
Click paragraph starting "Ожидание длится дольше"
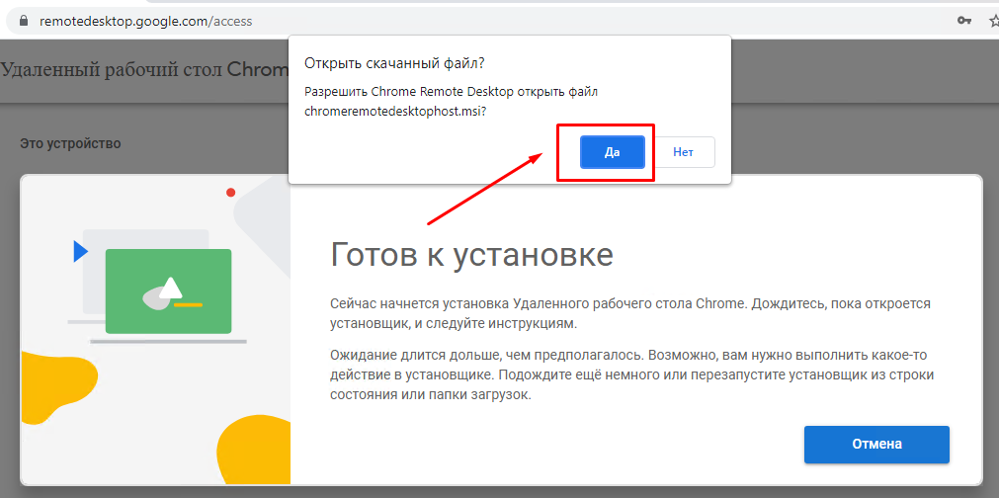(x=629, y=374)
